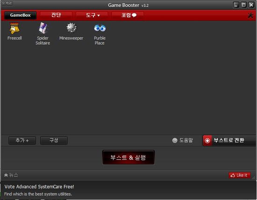257x200 pixels.
Task: Click 'Find which is the best system utilities.' text
Action: click(38, 194)
